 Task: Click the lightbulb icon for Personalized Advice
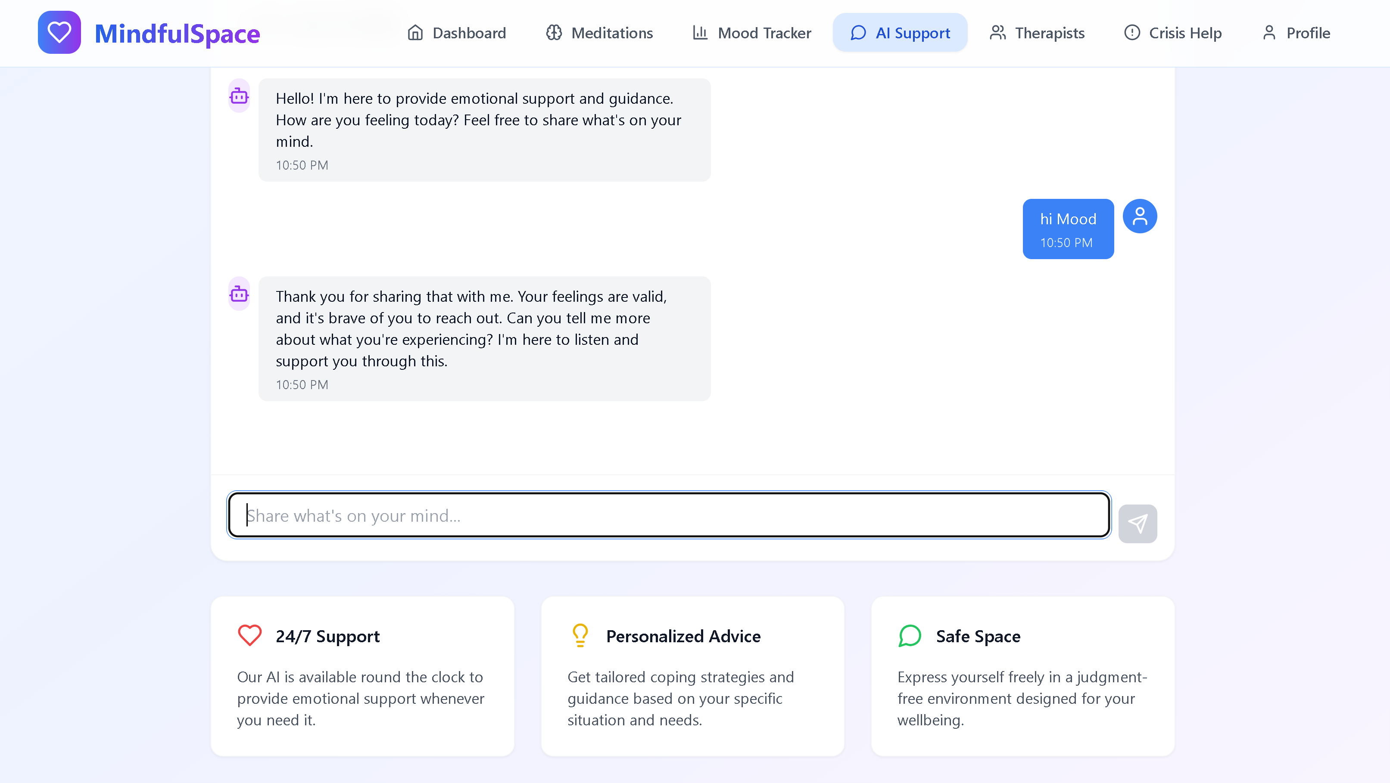click(580, 635)
